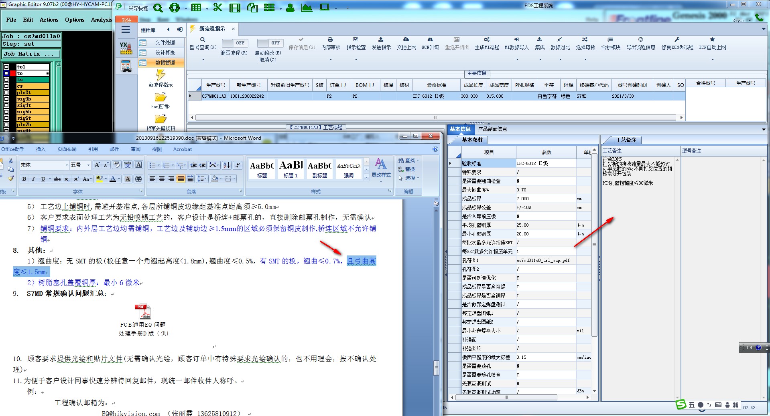The height and width of the screenshot is (416, 770).
Task: Apply strikethrough in Word ribbon
Action: 57,179
